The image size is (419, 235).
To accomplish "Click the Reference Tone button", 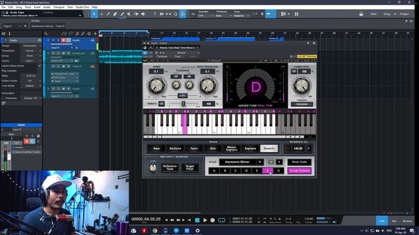I will coord(170,167).
